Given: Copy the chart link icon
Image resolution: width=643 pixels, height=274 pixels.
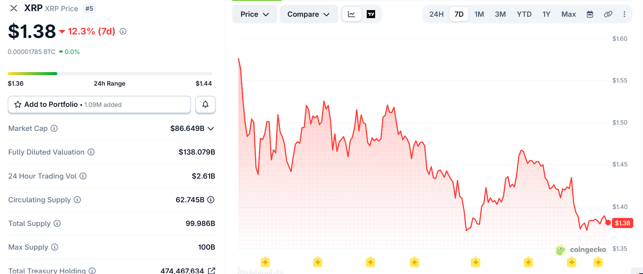Looking at the screenshot, I should [x=608, y=14].
